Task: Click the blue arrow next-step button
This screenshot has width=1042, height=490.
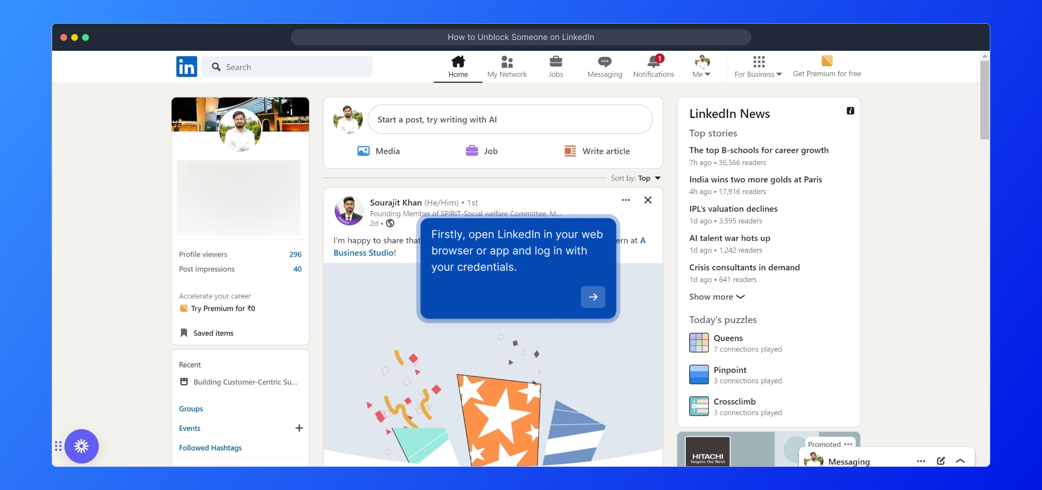Action: point(593,297)
